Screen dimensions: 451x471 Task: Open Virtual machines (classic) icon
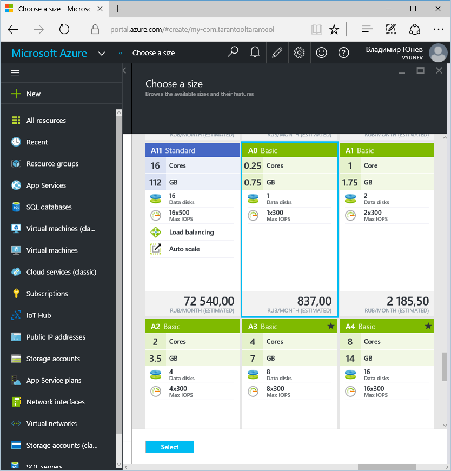[x=16, y=229]
